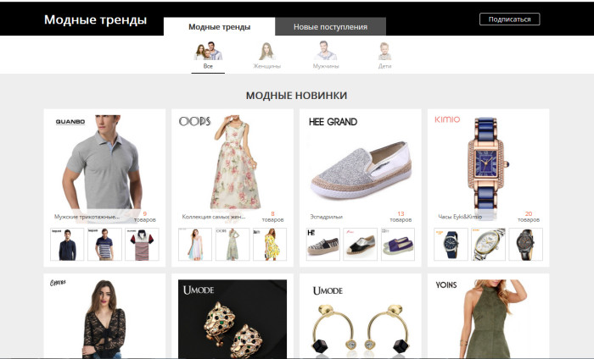The height and width of the screenshot is (359, 594).
Task: Select the white mini dress thumbnail
Action: point(195,244)
